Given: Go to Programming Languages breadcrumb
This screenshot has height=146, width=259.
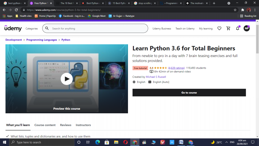Looking at the screenshot, I should pyautogui.click(x=41, y=40).
